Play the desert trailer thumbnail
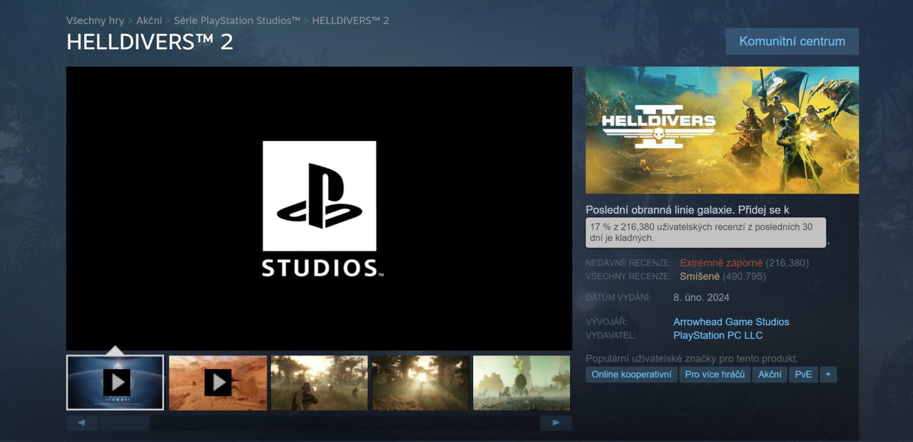 218,383
